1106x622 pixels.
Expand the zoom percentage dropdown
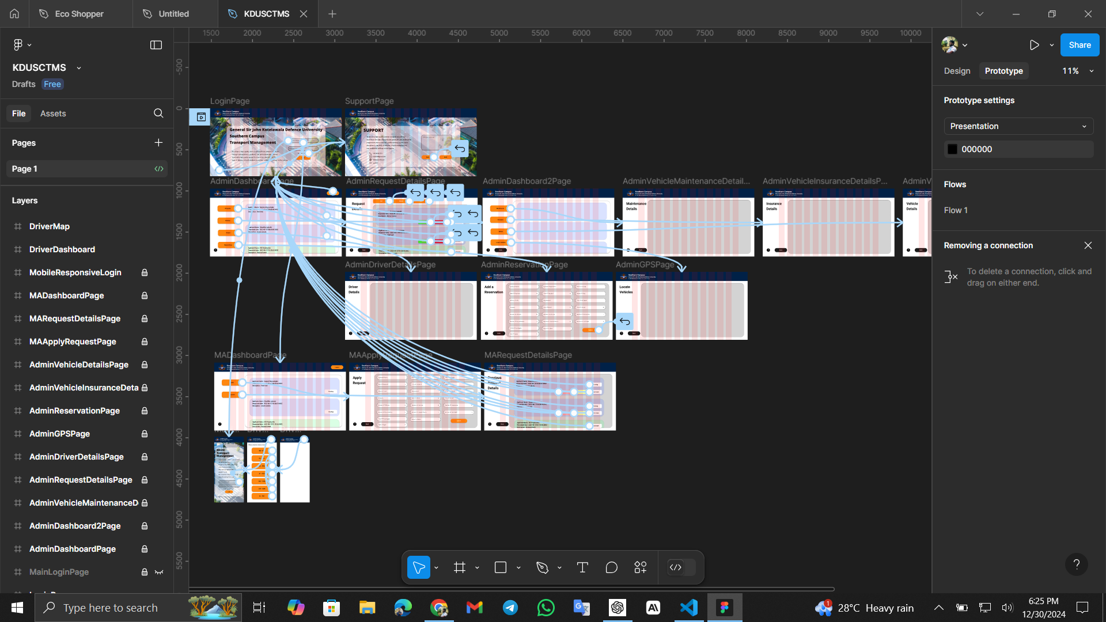(1091, 71)
